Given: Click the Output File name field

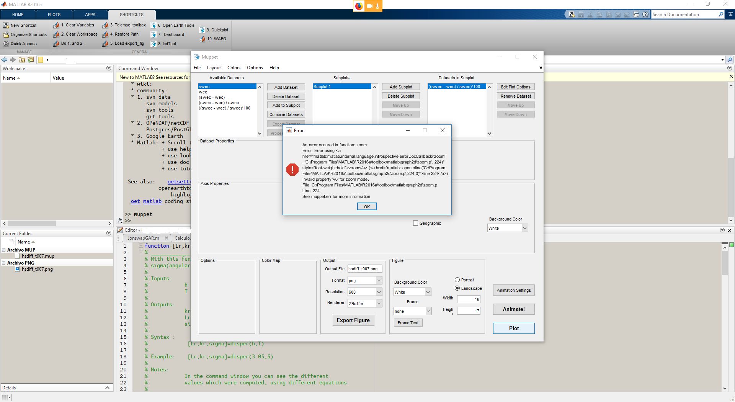Looking at the screenshot, I should click(364, 269).
